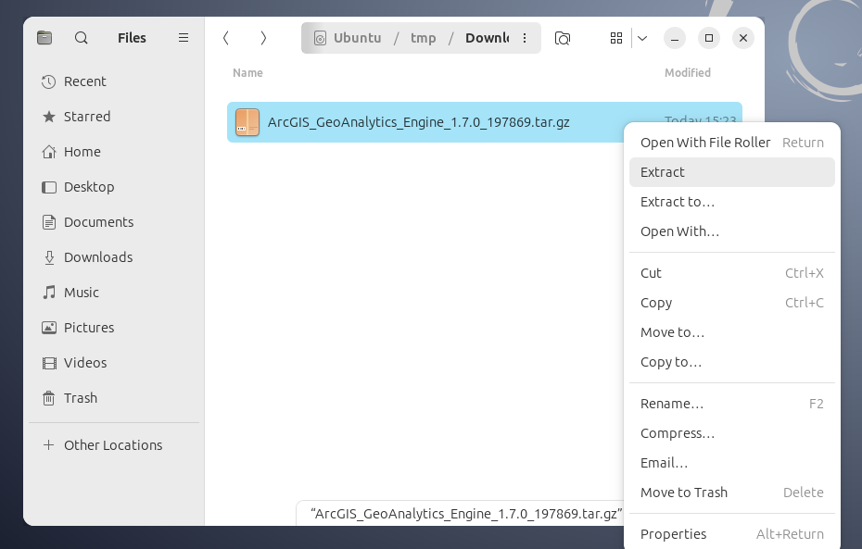
Task: Open Other Locations in sidebar
Action: coord(114,444)
